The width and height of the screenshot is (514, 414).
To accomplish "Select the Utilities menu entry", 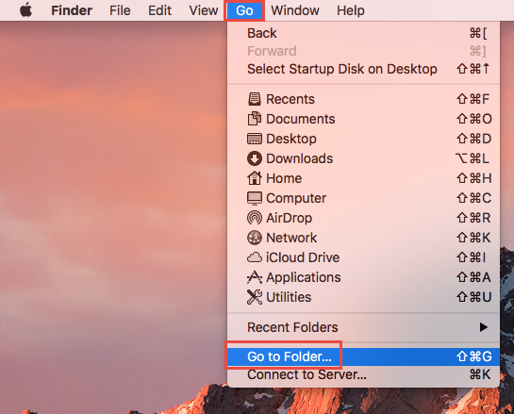I will pyautogui.click(x=363, y=297).
